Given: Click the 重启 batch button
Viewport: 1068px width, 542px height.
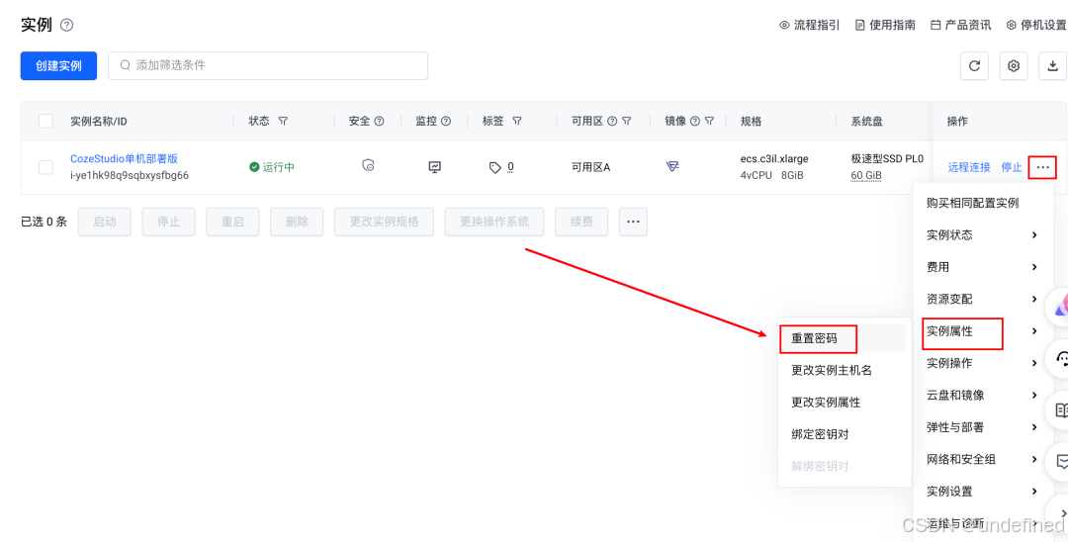Looking at the screenshot, I should pyautogui.click(x=233, y=222).
